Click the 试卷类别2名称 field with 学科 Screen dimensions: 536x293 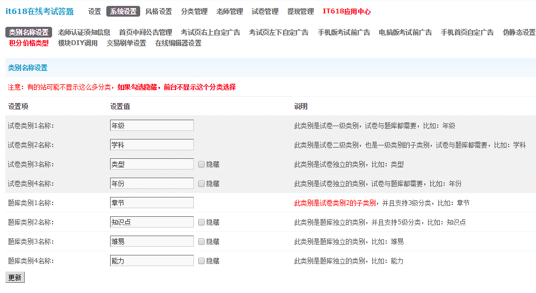[151, 145]
